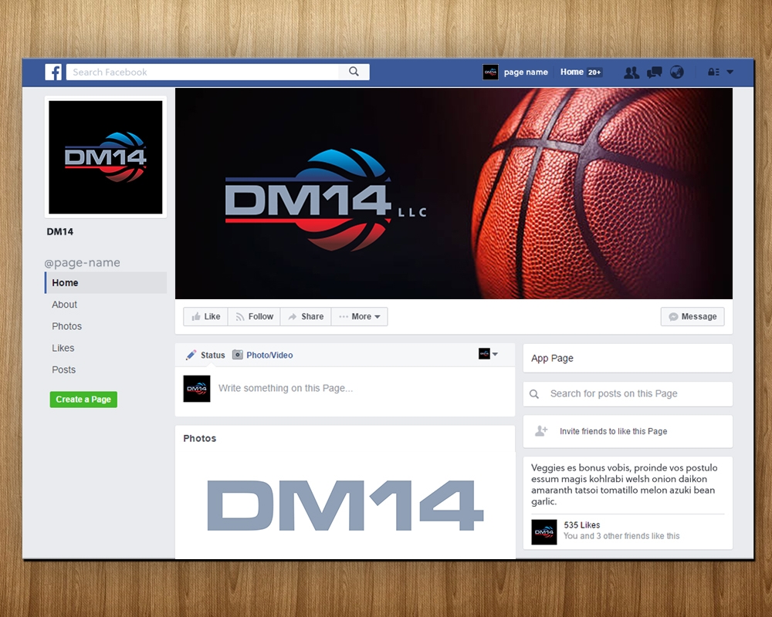
Task: Open the audience selector beside the status box
Action: point(486,354)
